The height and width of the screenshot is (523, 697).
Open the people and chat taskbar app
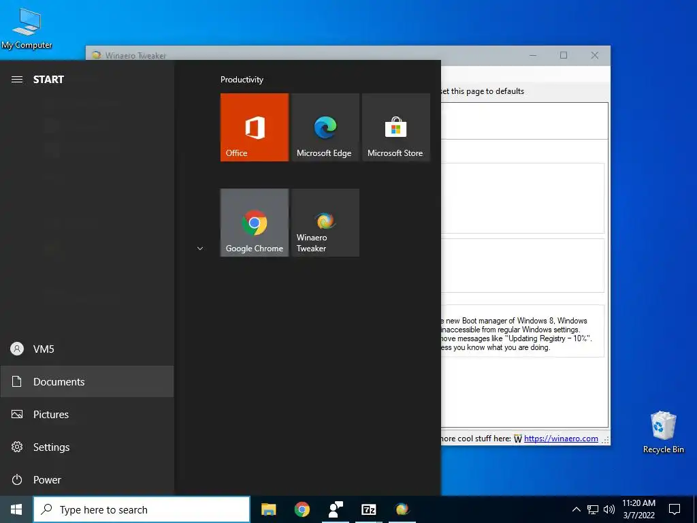[336, 509]
